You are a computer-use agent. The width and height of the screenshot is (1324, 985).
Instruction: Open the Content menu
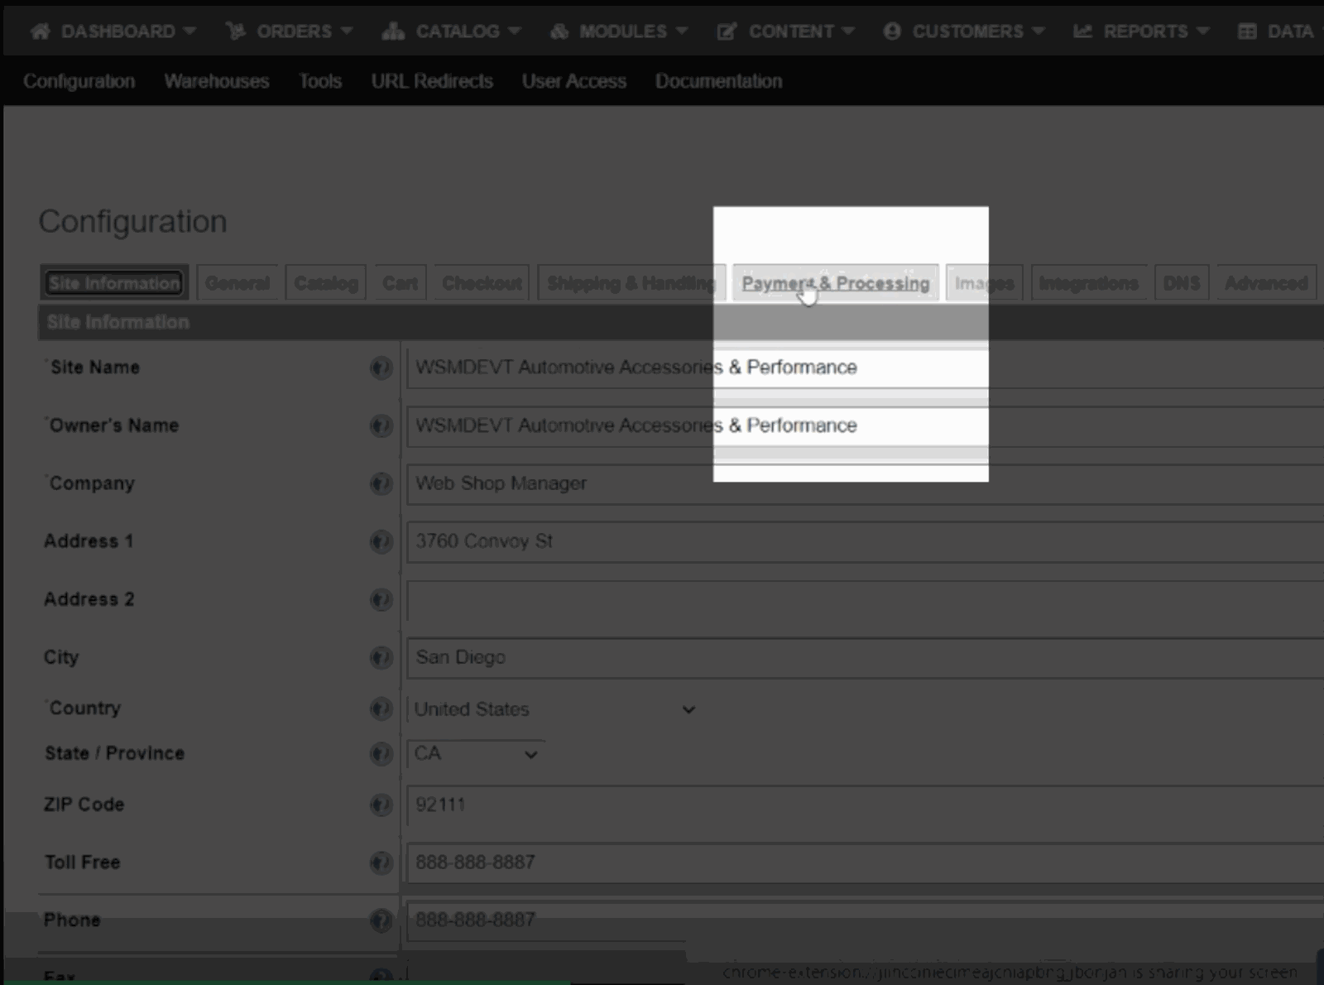[785, 31]
